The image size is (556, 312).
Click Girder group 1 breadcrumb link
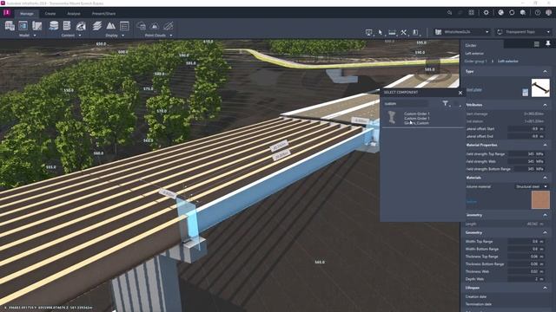475,62
